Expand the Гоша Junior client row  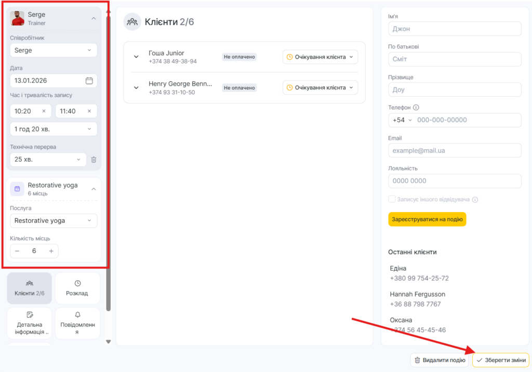pos(136,57)
